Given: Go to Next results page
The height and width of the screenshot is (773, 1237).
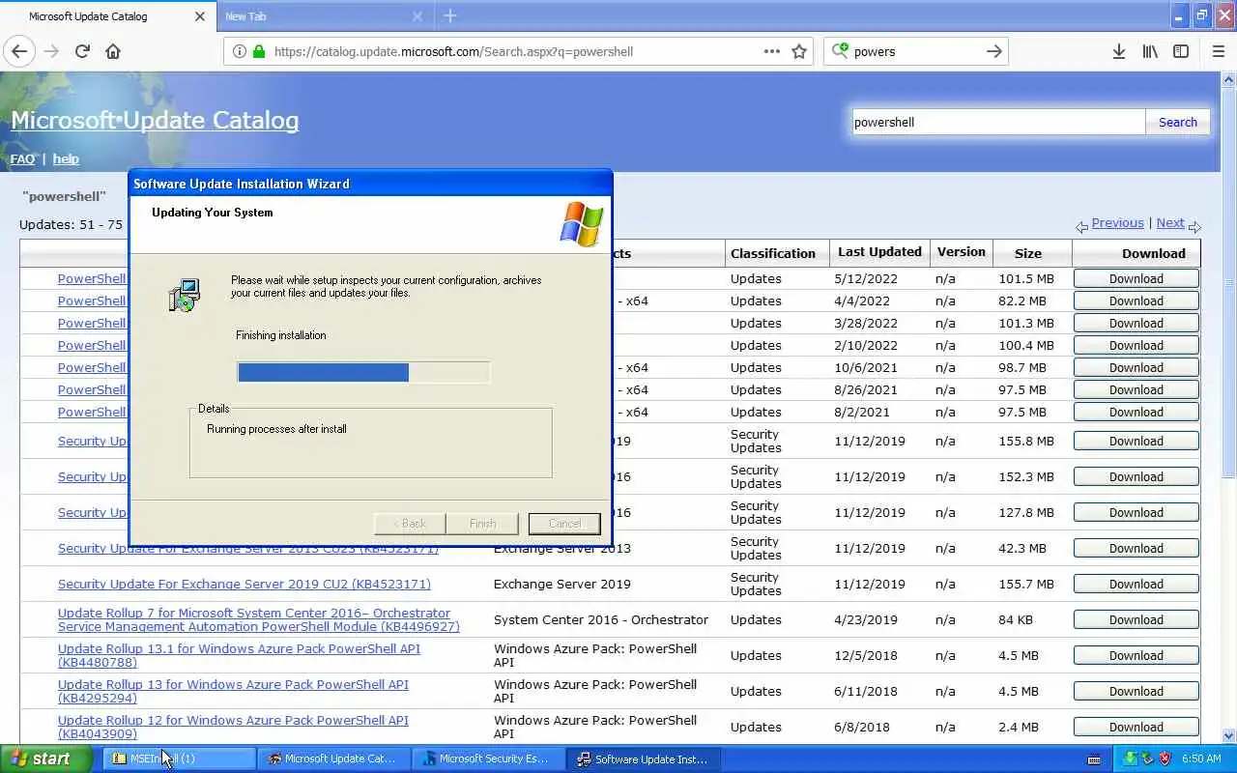Looking at the screenshot, I should (1169, 222).
